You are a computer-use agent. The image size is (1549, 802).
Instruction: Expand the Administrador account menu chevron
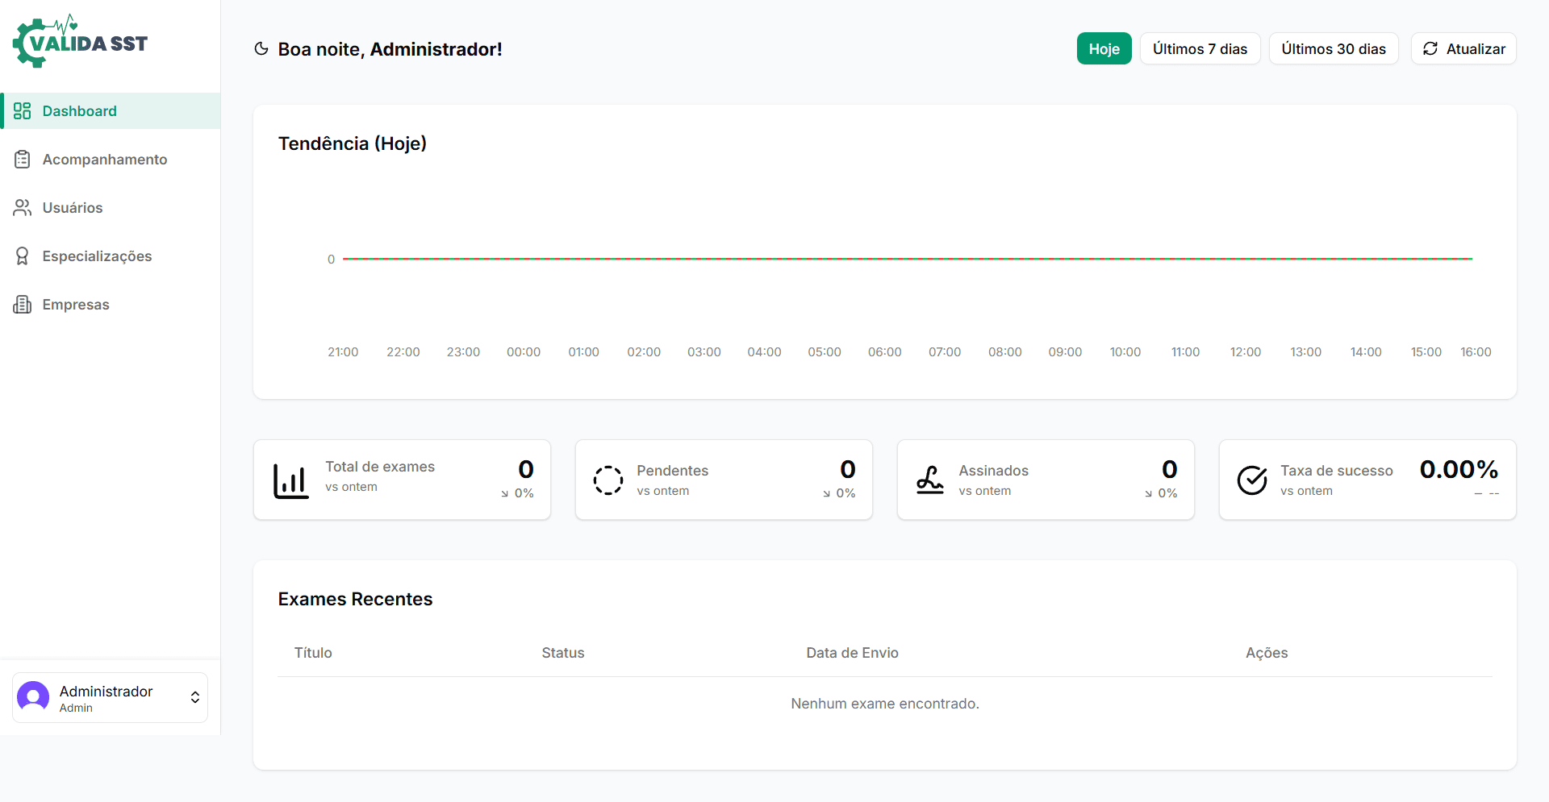click(195, 697)
